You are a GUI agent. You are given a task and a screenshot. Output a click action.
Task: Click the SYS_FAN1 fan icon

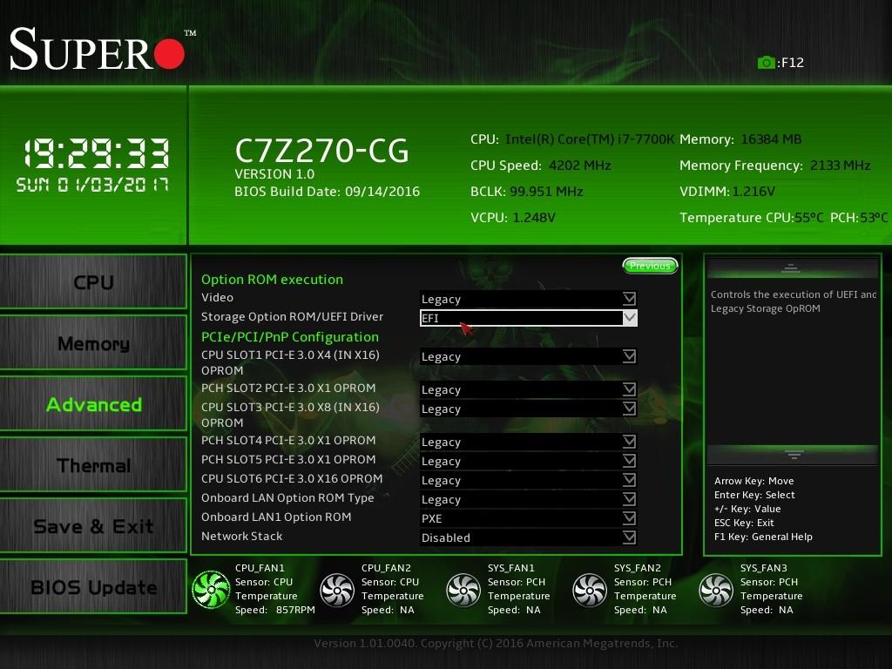[463, 590]
